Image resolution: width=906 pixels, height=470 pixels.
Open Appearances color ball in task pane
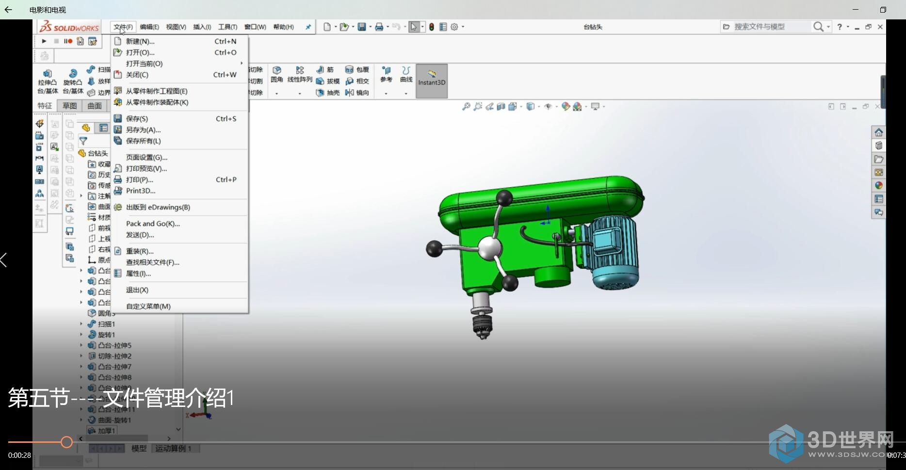coord(878,185)
